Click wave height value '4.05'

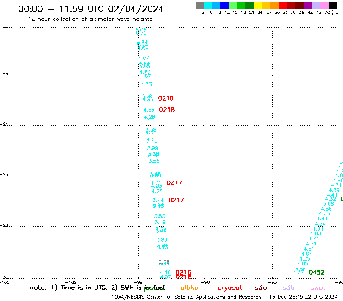coord(303,263)
